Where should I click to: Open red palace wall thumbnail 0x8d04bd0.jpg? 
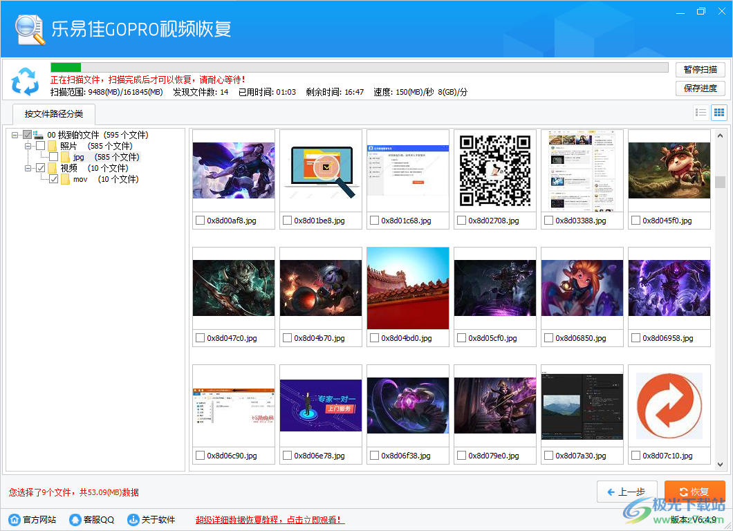coord(408,288)
